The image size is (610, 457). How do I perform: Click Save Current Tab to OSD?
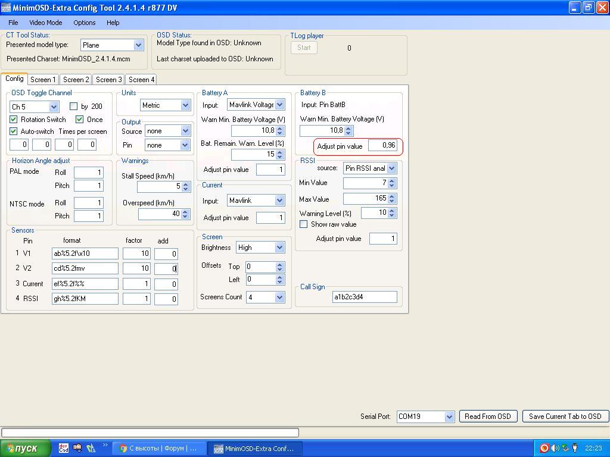click(x=565, y=417)
